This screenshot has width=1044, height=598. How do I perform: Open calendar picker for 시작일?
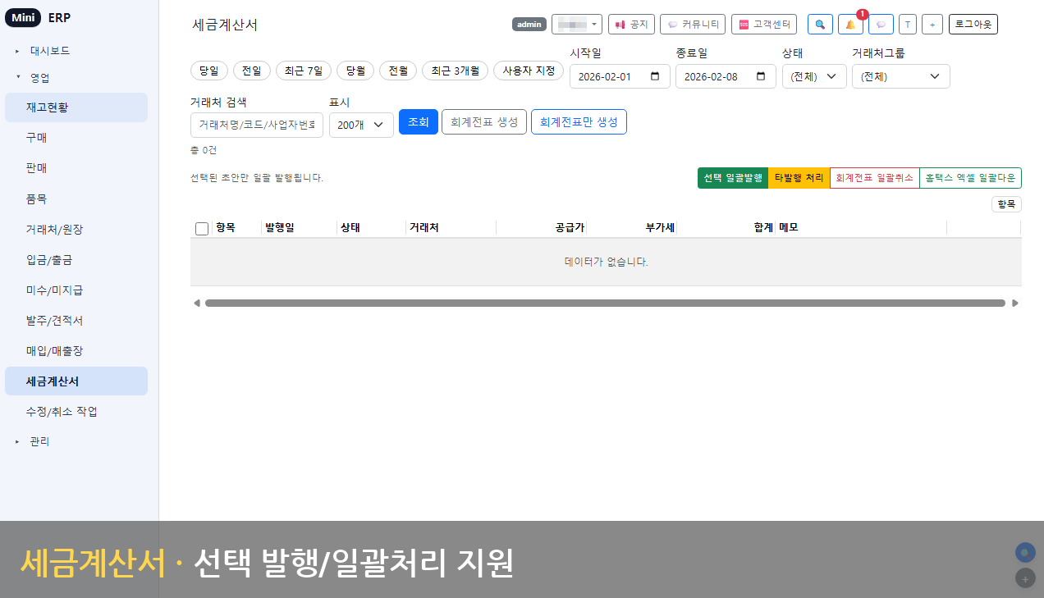point(655,76)
